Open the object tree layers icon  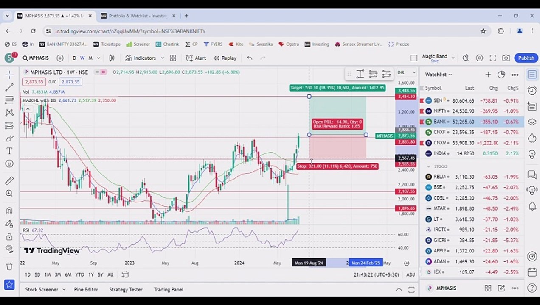tap(532, 122)
